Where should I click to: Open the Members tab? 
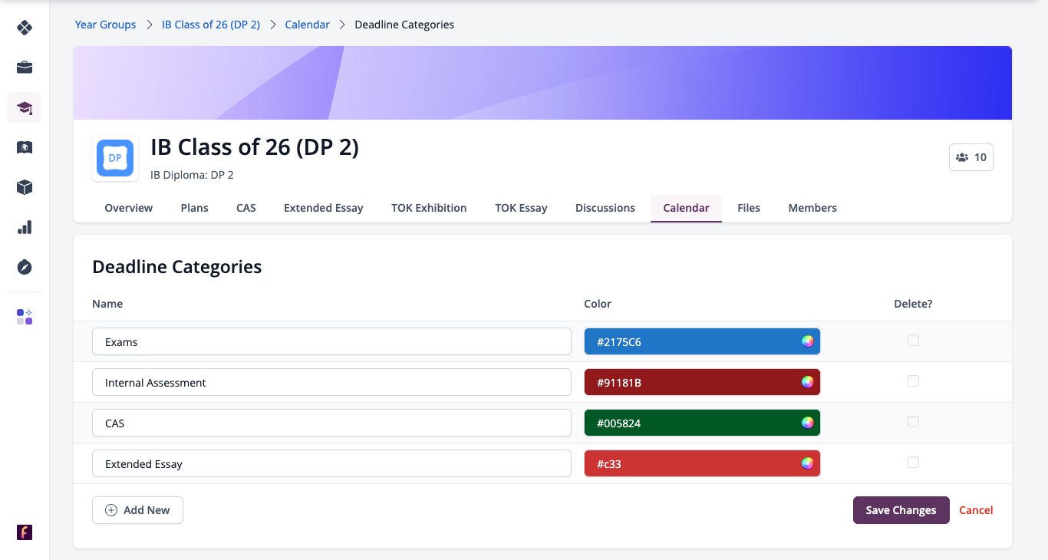tap(812, 208)
